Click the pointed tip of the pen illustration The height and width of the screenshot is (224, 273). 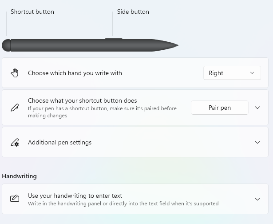click(175, 45)
